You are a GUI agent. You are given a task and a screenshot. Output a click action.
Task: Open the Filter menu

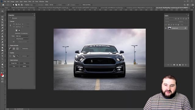pyautogui.click(x=30, y=2)
